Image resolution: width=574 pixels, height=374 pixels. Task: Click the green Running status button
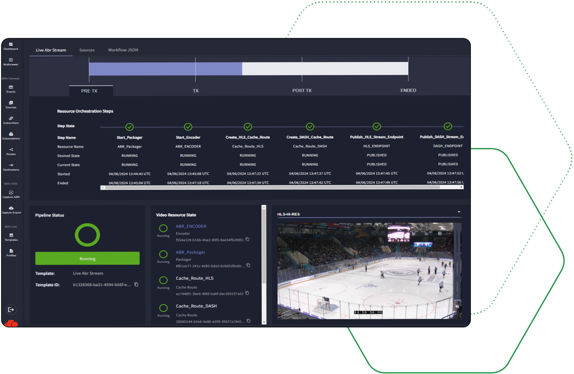87,258
